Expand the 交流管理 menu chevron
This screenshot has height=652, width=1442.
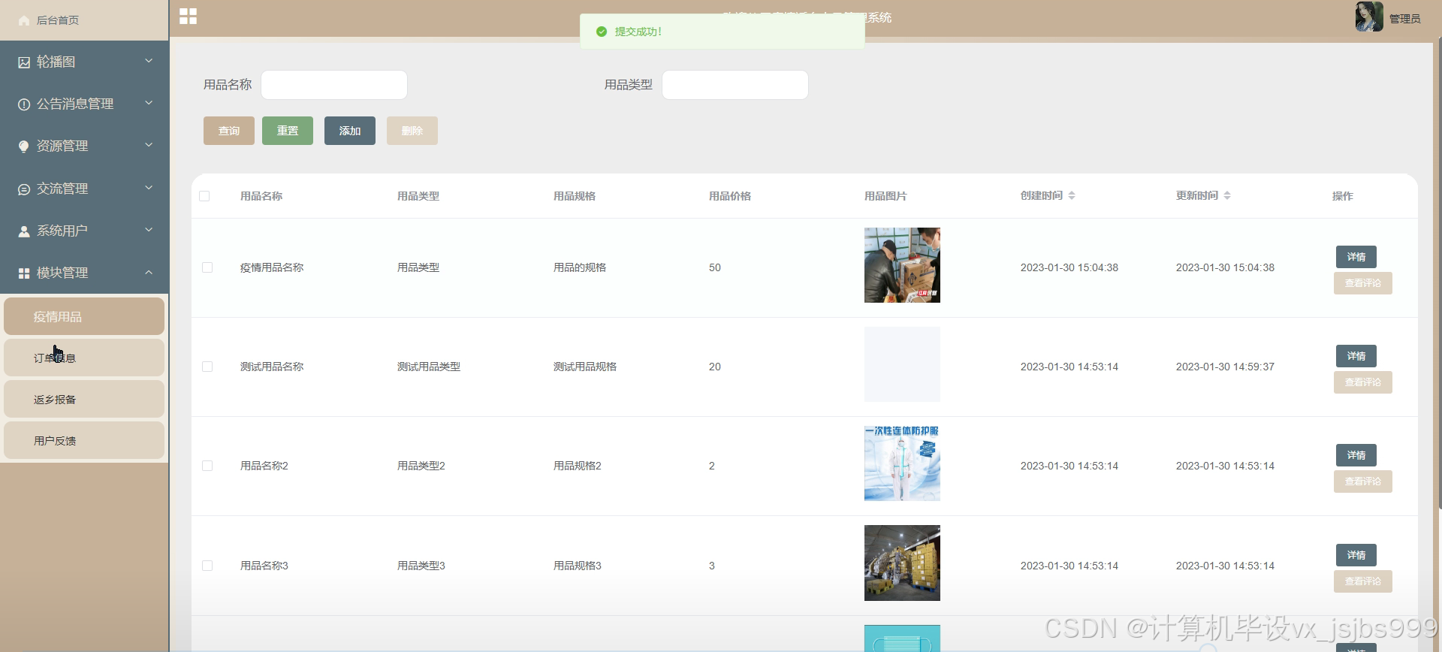tap(149, 188)
